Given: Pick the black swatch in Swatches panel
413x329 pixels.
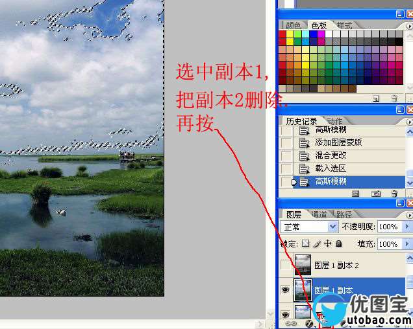Looking at the screenshot, I should click(399, 41).
